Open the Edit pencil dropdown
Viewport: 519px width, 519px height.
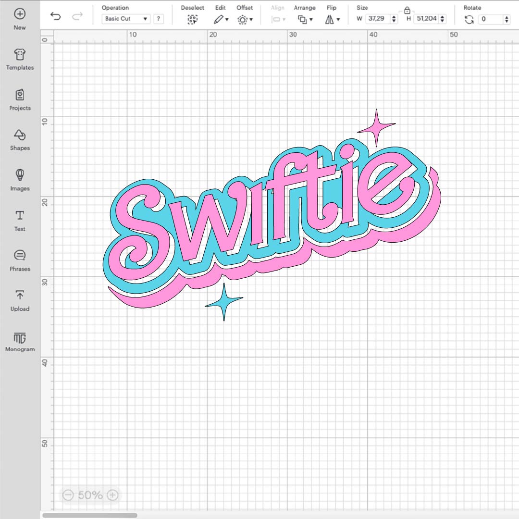(x=221, y=19)
